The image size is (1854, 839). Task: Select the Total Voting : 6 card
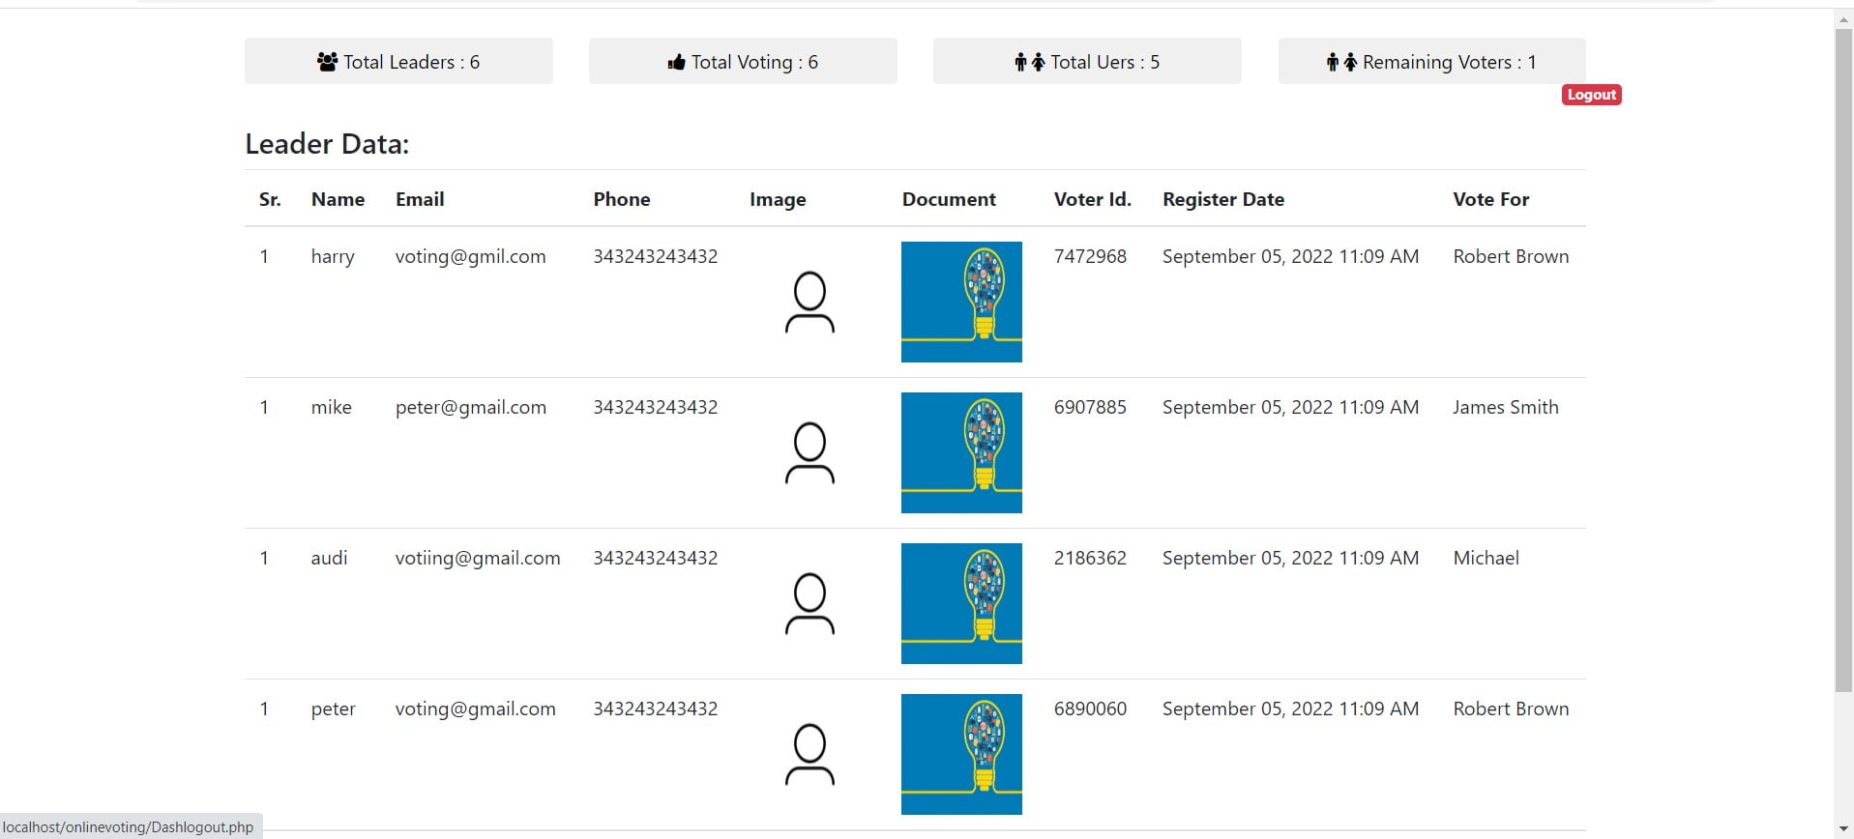pos(743,61)
